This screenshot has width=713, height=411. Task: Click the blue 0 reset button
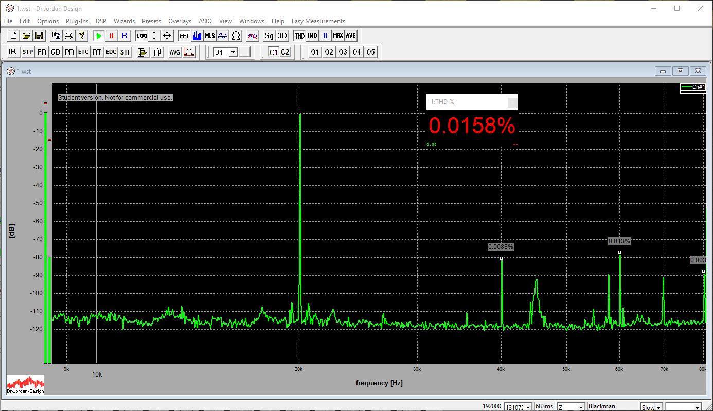tap(325, 35)
